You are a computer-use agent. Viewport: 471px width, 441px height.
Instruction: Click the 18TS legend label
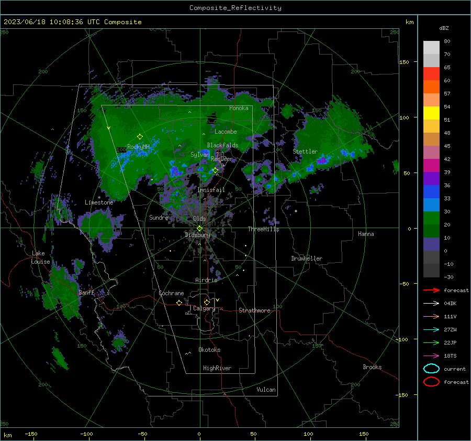(x=450, y=356)
